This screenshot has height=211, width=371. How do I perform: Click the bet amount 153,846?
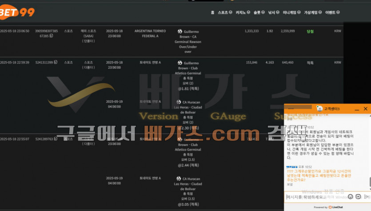(252, 63)
